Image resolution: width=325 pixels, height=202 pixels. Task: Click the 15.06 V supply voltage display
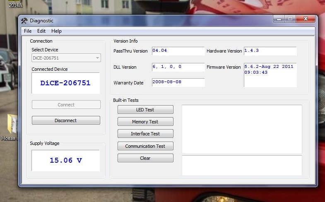(65, 161)
